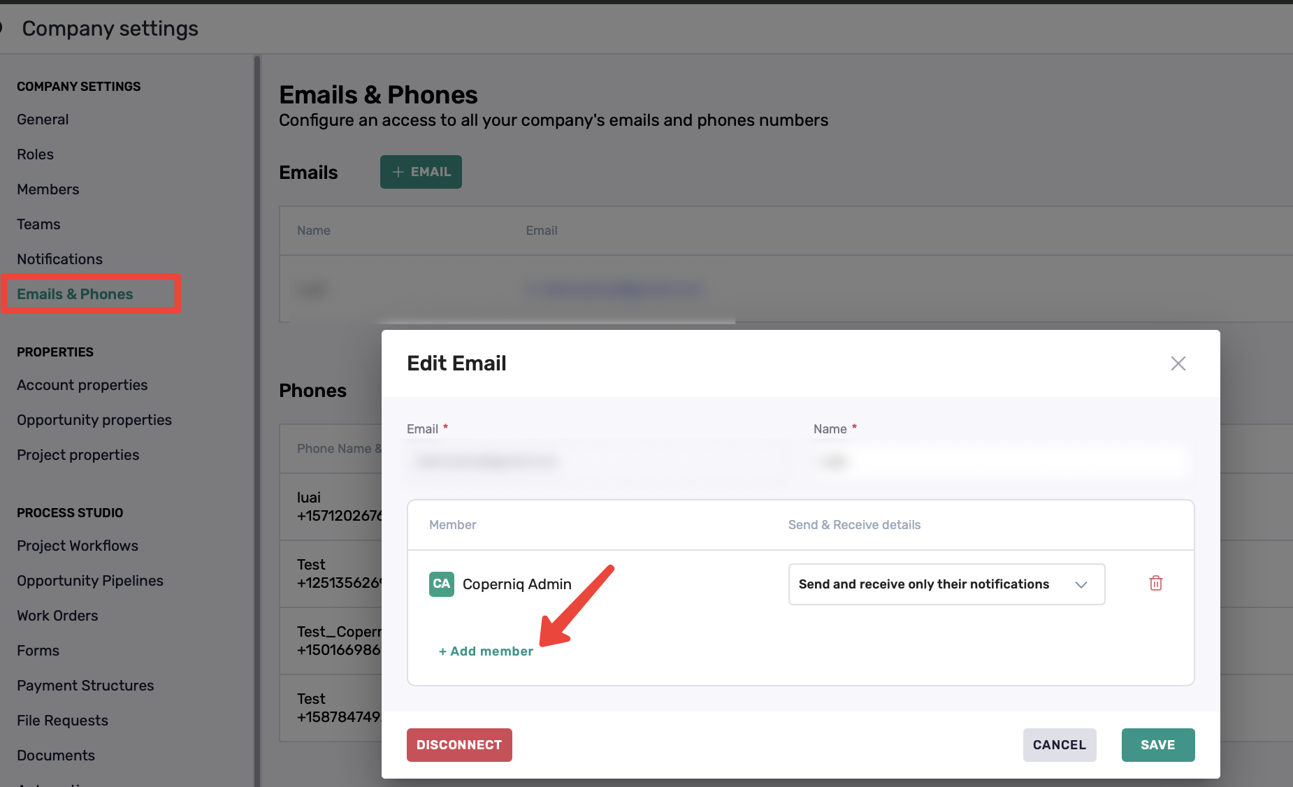The width and height of the screenshot is (1293, 787).
Task: Click the plus EMAIL button
Action: (x=421, y=172)
